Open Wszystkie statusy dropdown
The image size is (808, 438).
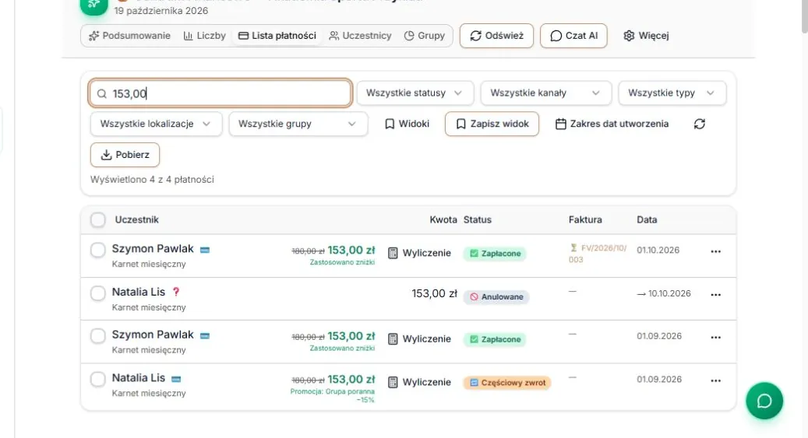click(415, 93)
